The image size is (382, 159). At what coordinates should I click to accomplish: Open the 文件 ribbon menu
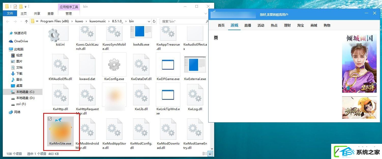tap(10, 13)
